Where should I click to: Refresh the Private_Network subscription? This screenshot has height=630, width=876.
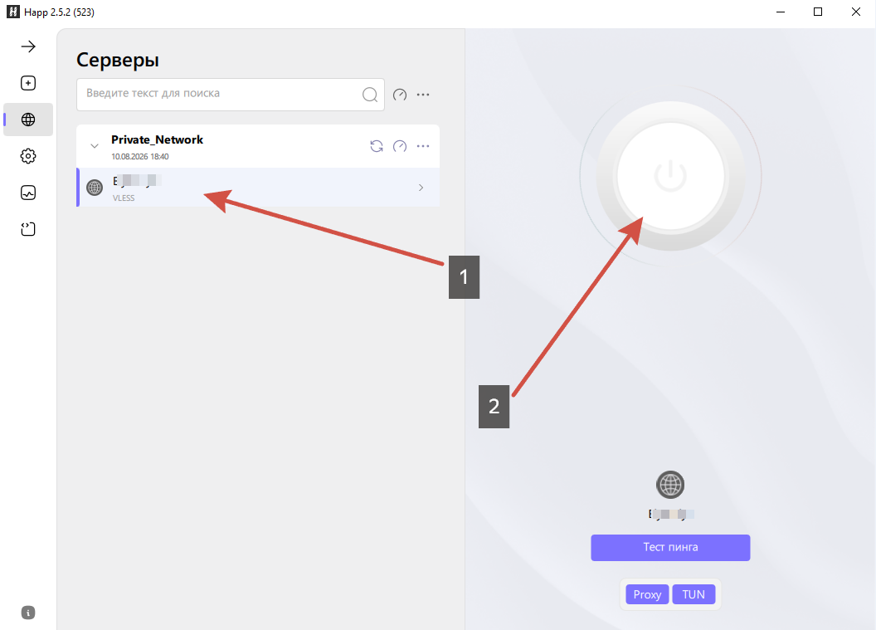click(377, 146)
